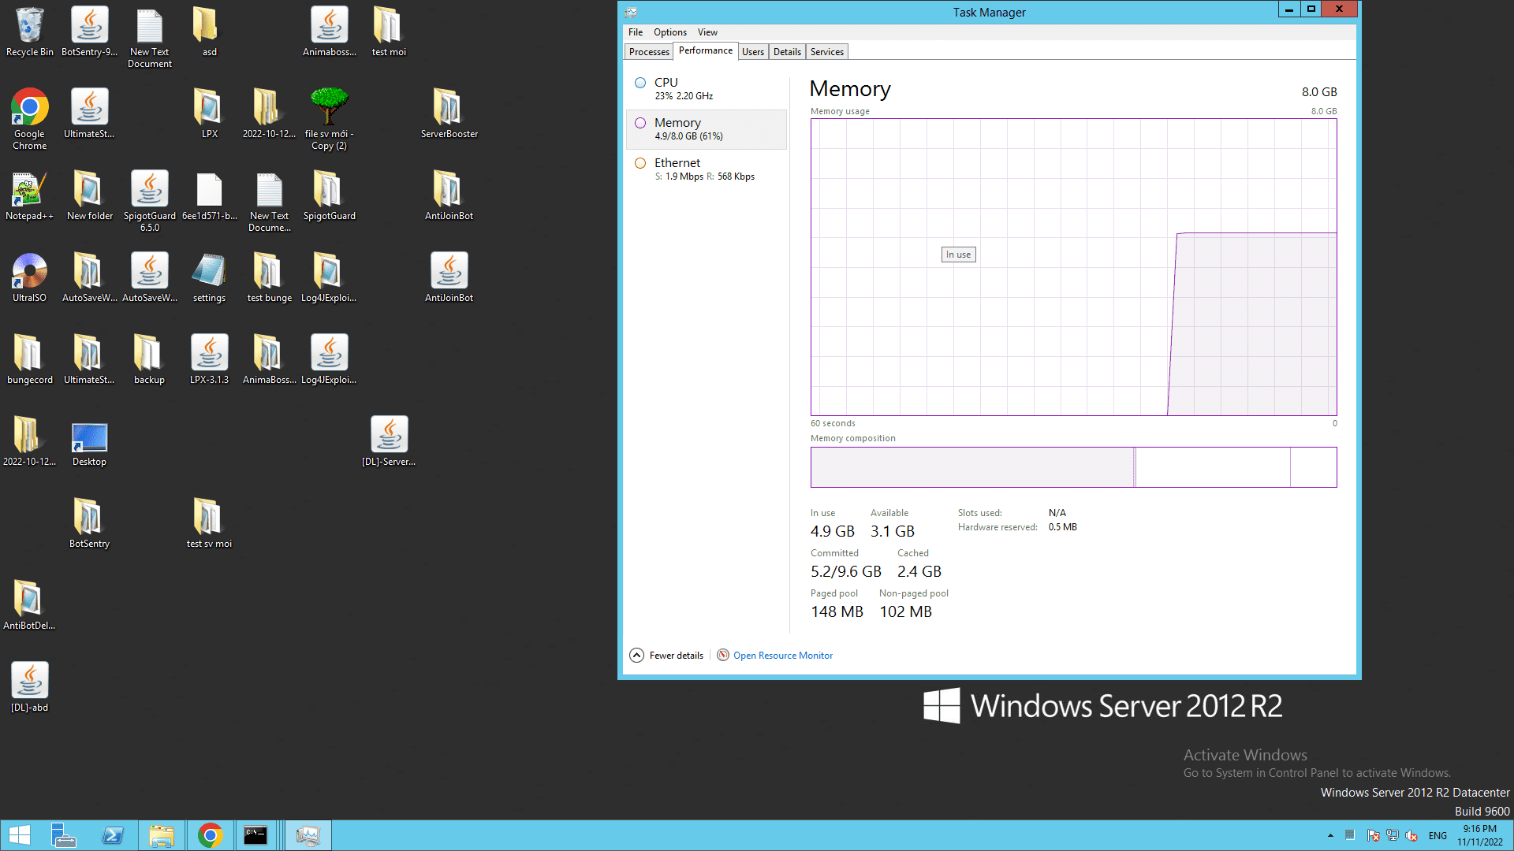Viewport: 1514px width, 851px height.
Task: Switch to the Processes tab
Action: [649, 52]
